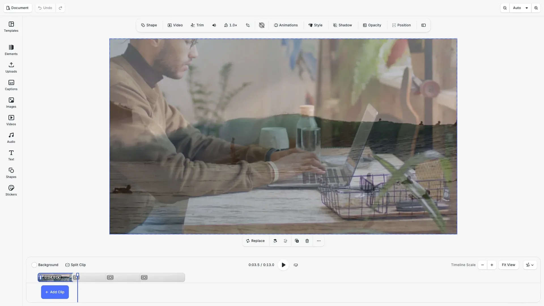Zoom in with the magnifier plus icon

pos(536,8)
